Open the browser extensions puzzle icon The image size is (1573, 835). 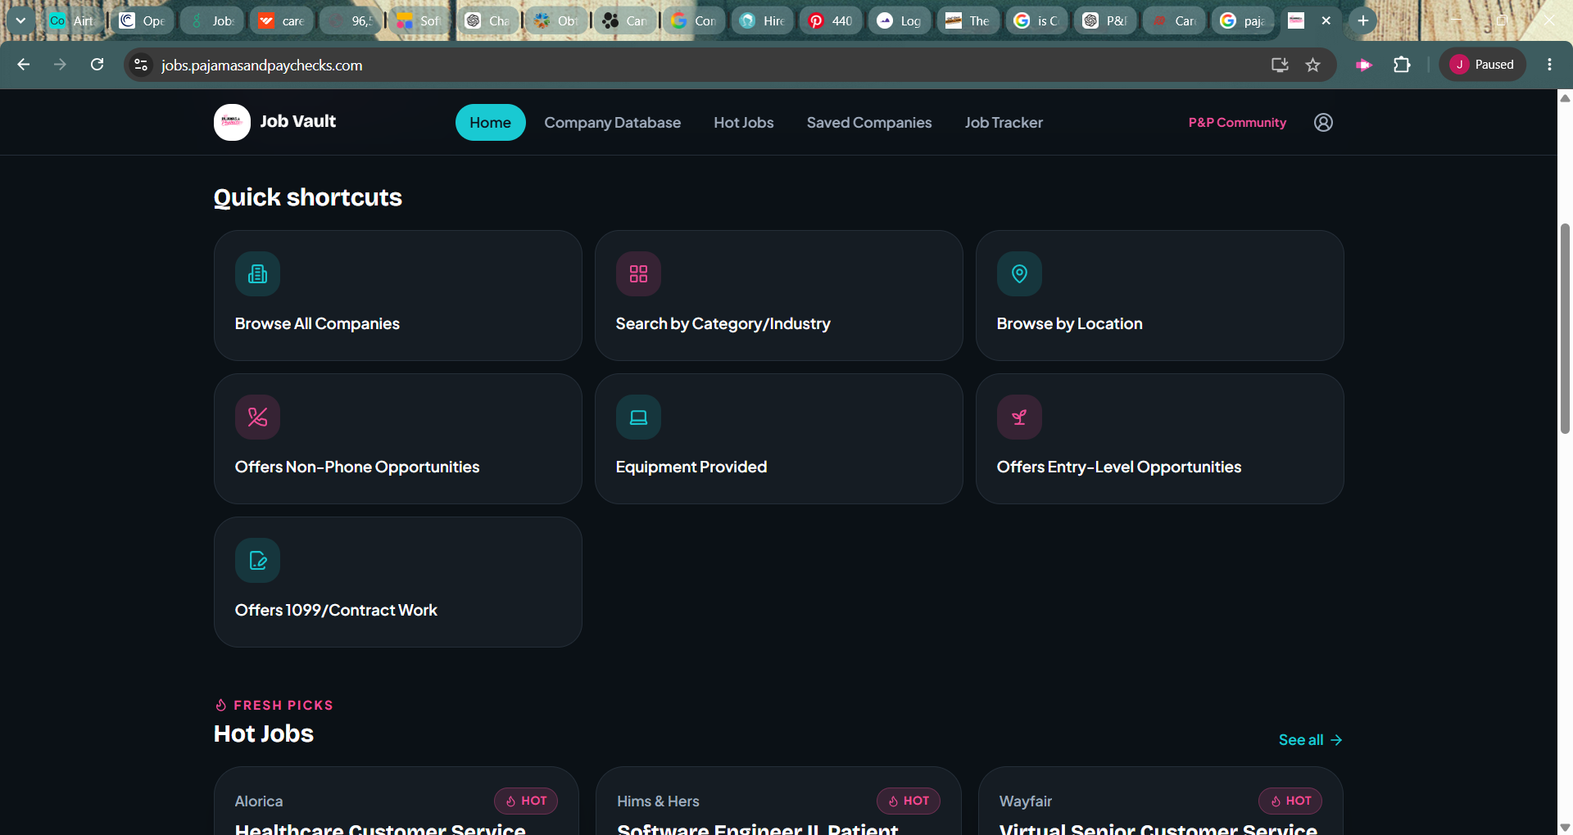click(1402, 65)
